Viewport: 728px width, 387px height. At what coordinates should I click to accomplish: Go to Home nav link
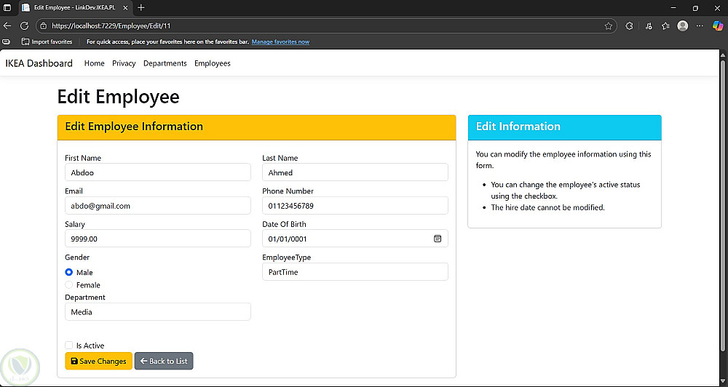tap(94, 63)
